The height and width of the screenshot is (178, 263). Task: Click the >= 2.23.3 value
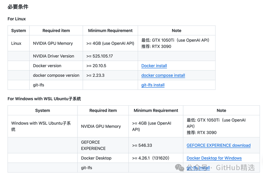tap(95, 75)
